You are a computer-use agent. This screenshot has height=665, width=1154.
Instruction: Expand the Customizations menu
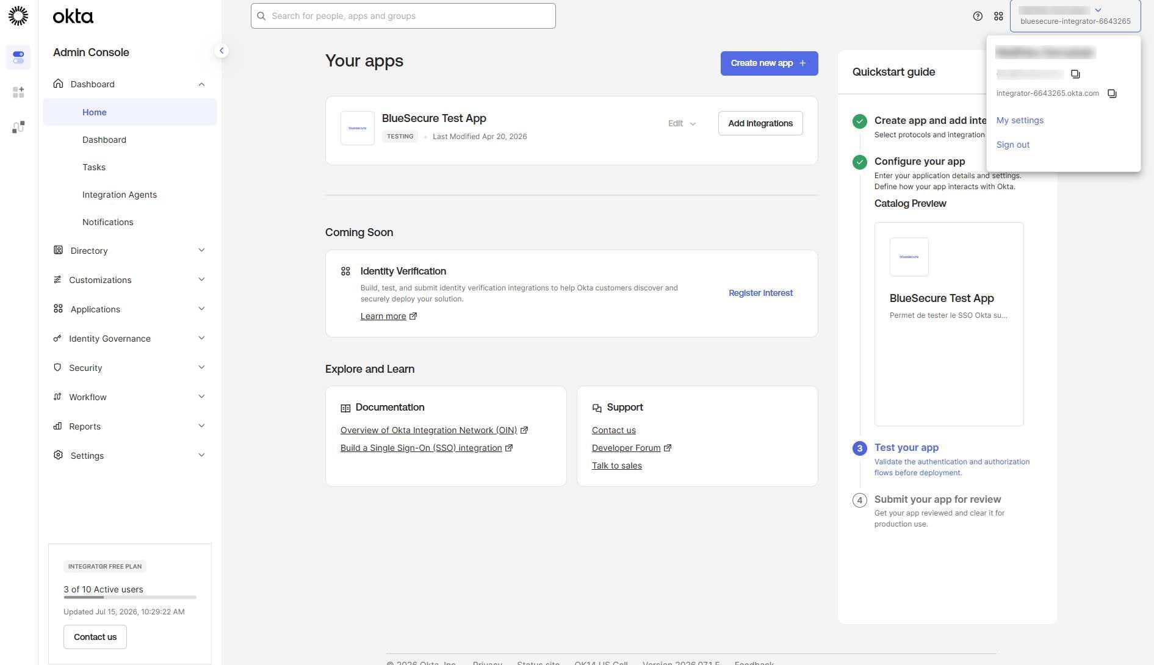[x=201, y=279]
